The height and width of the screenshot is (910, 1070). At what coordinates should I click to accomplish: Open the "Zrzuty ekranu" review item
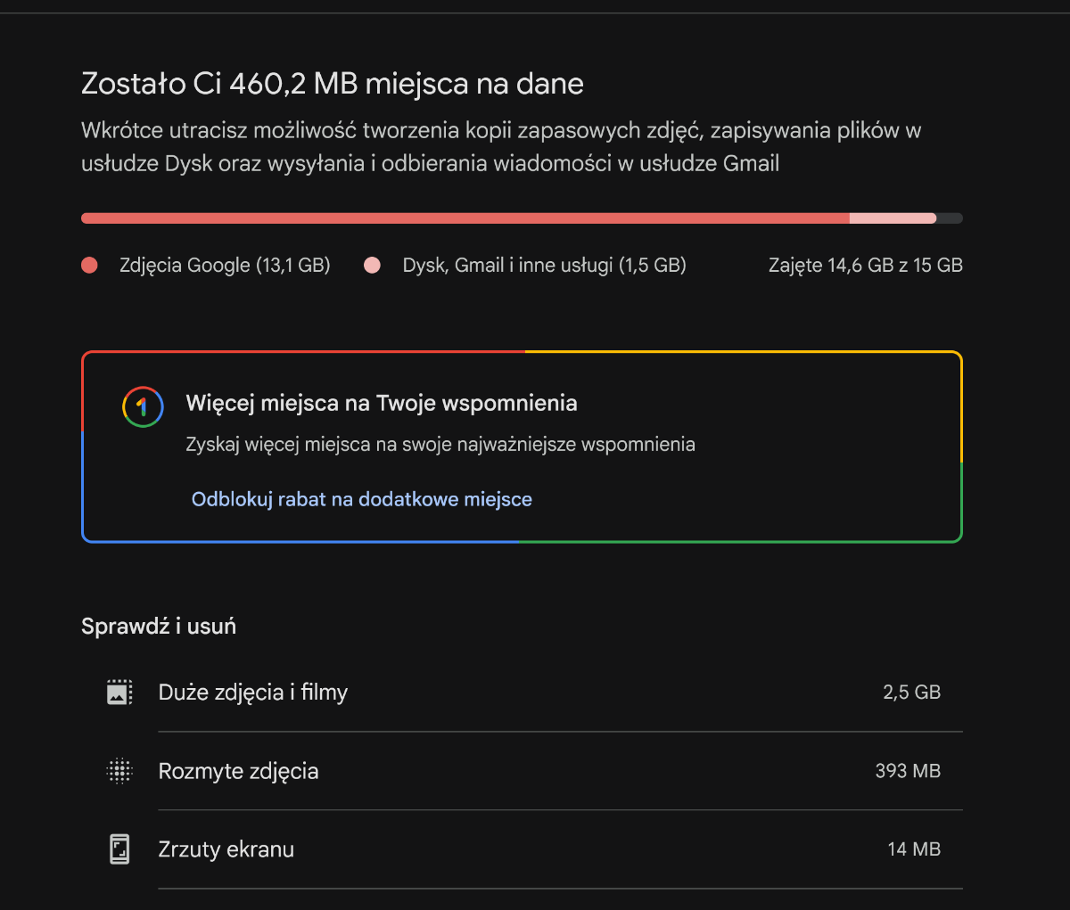coord(226,849)
